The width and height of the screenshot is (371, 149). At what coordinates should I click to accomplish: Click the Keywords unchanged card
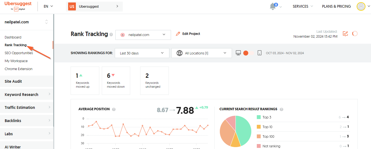[154, 81]
